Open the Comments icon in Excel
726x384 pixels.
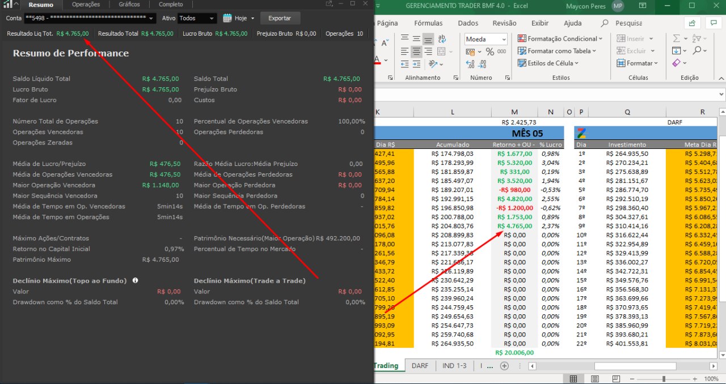click(x=714, y=23)
